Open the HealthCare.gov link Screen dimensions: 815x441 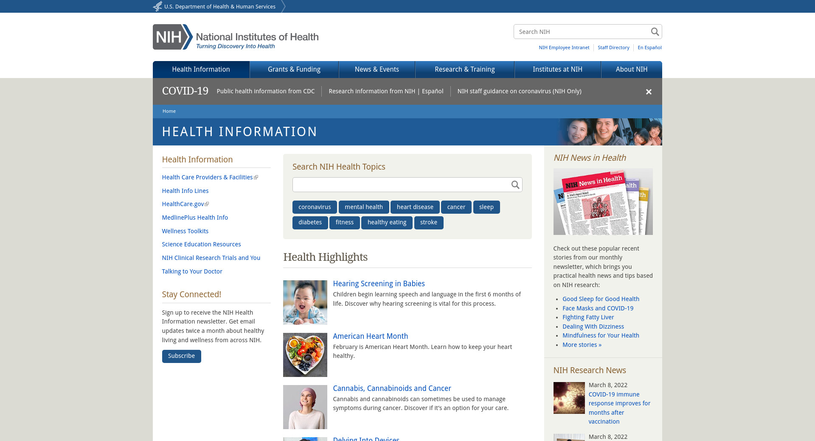coord(183,204)
